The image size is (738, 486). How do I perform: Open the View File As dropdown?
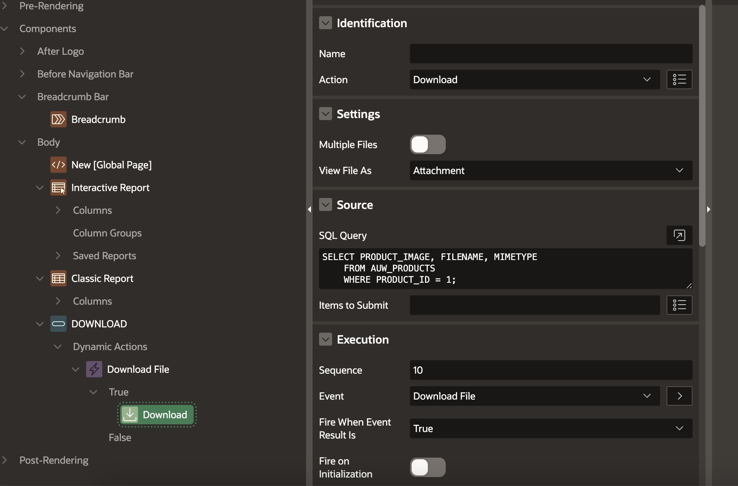550,170
